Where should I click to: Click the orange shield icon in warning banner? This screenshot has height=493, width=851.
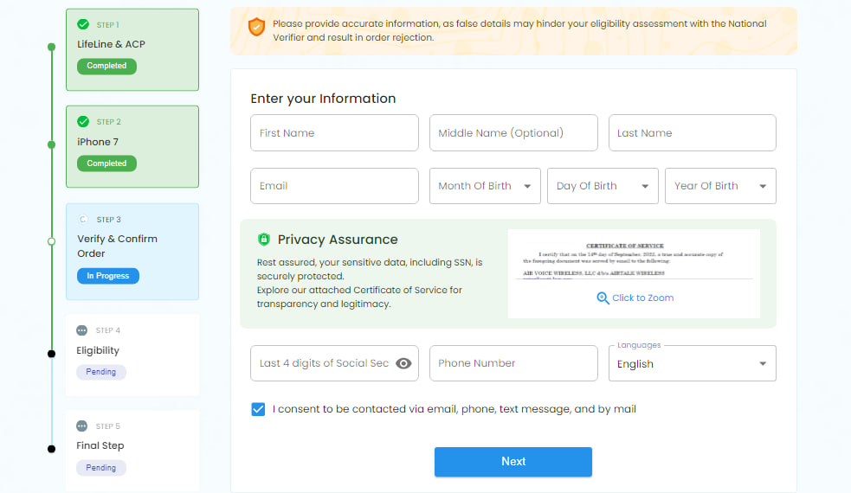pyautogui.click(x=256, y=27)
